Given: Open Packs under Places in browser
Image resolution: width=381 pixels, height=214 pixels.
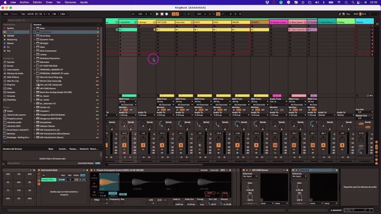Looking at the screenshot, I should (10, 111).
